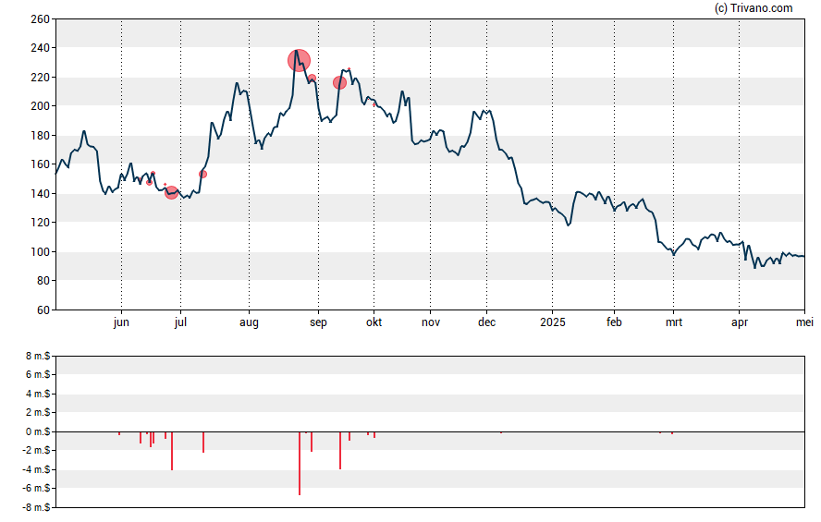
Task: Click the red bubble at 153 in mid July
Action: 203,175
